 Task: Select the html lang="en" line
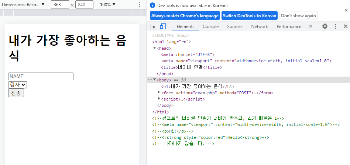pyautogui.click(x=171, y=42)
